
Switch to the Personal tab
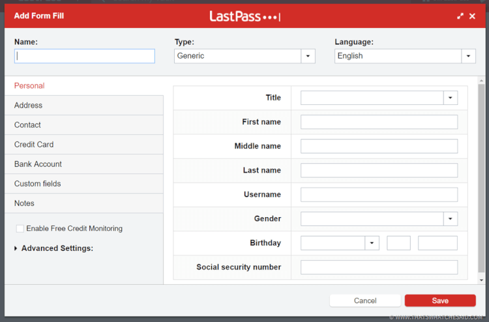84,86
